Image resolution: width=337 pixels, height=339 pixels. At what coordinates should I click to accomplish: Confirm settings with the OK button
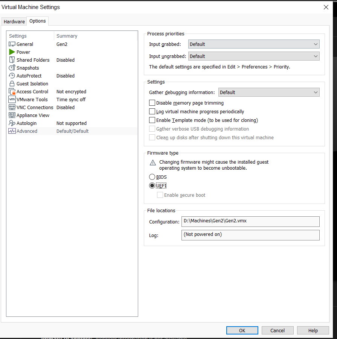tap(242, 330)
